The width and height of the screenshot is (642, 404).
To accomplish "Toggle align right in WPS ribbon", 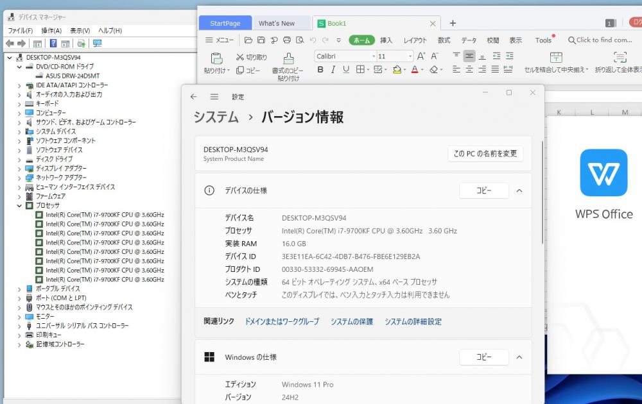I will click(482, 70).
